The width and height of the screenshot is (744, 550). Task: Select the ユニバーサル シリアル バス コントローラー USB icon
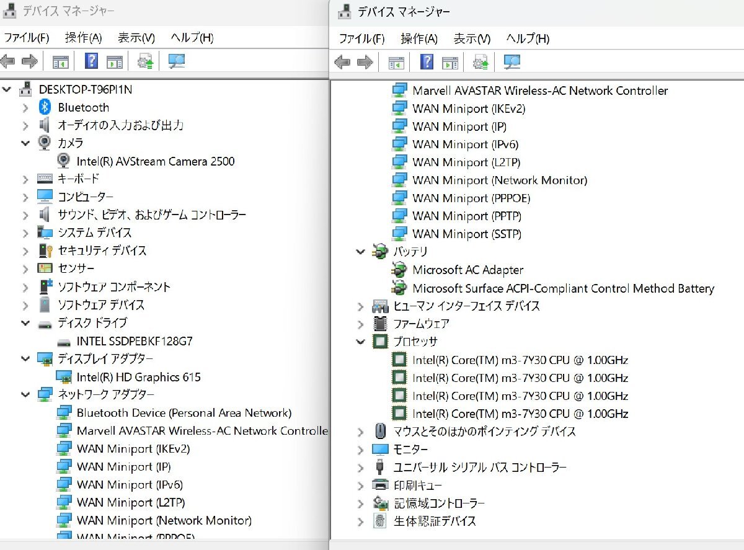[x=380, y=467]
